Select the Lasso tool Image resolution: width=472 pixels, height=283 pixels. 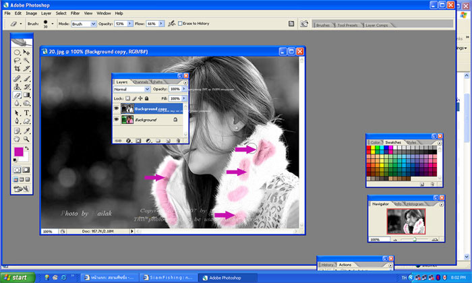pos(17,61)
